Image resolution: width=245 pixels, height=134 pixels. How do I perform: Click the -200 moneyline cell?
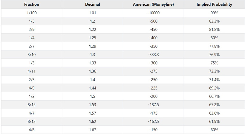[153, 96]
